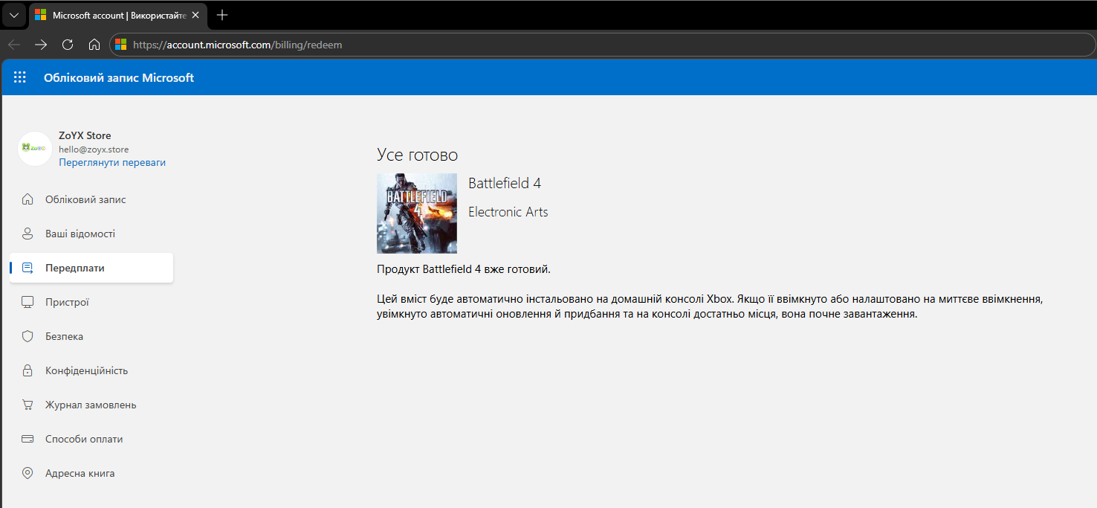
Task: Open Адресна книга menu item
Action: [91, 473]
